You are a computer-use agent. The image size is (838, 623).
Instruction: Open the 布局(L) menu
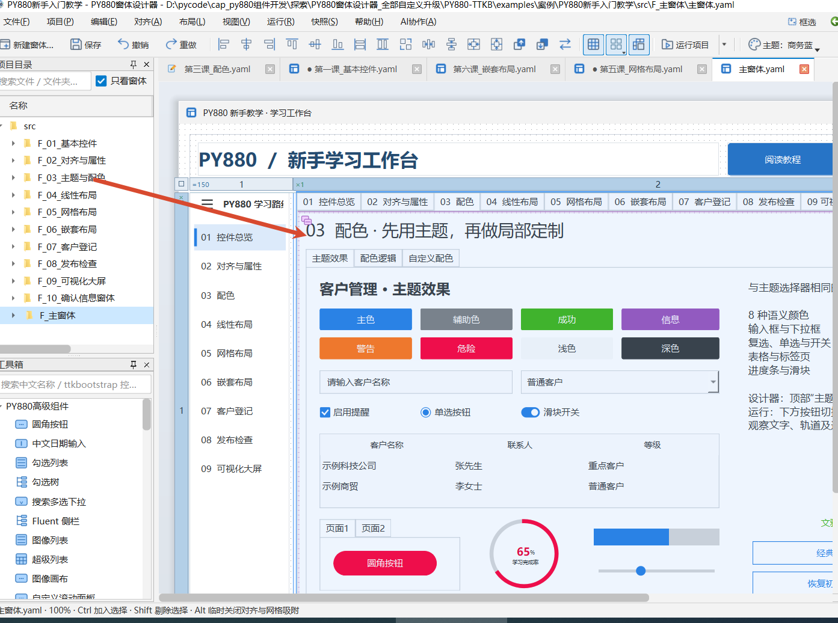(x=192, y=22)
